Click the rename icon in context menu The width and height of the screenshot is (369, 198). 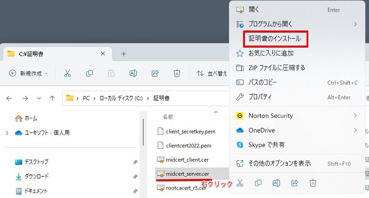pyautogui.click(x=276, y=183)
